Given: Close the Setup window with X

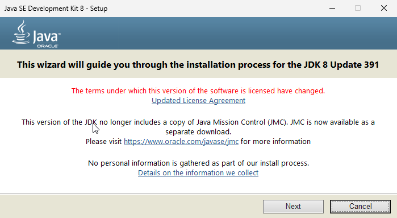Looking at the screenshot, I should (384, 8).
